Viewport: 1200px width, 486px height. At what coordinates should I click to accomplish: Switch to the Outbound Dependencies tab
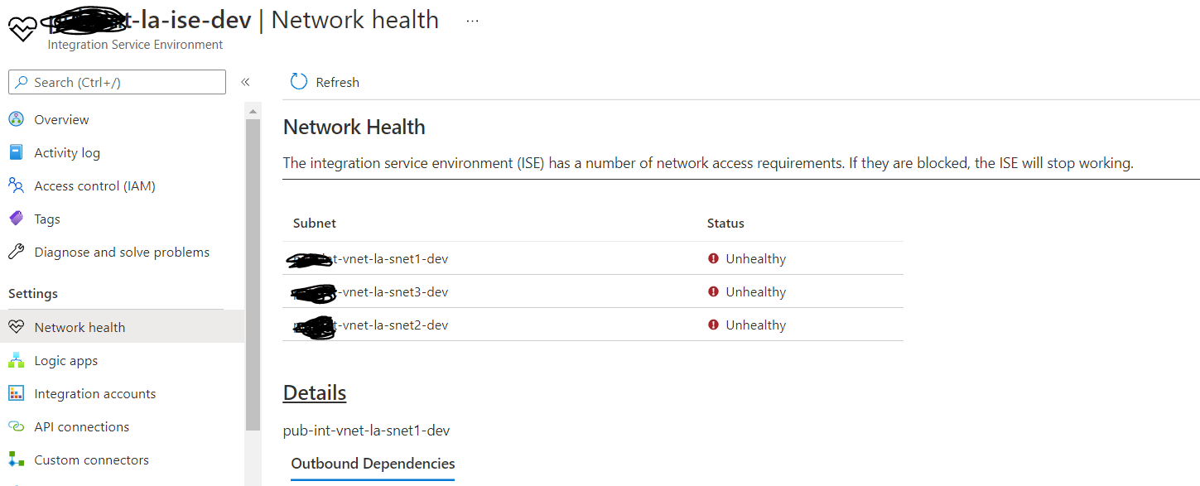click(x=372, y=464)
